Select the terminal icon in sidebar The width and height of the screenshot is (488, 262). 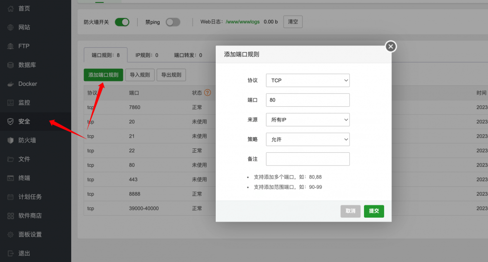[10, 178]
